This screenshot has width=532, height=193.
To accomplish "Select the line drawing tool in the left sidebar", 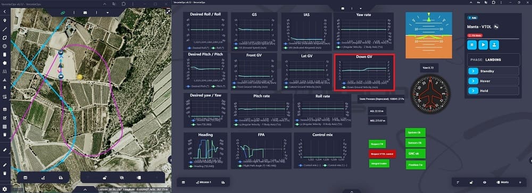I will tap(5, 29).
